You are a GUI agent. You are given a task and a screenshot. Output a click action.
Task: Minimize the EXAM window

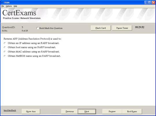[146, 2]
